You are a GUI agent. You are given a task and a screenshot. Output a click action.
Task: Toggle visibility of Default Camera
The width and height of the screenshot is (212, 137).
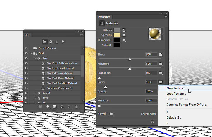[x=27, y=48]
